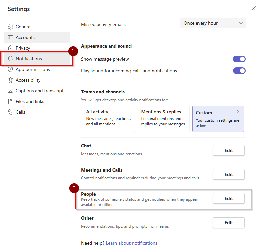Select the All activity option card

coord(109,119)
